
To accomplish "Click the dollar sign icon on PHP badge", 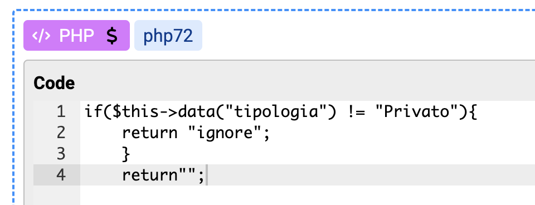I will tap(111, 36).
